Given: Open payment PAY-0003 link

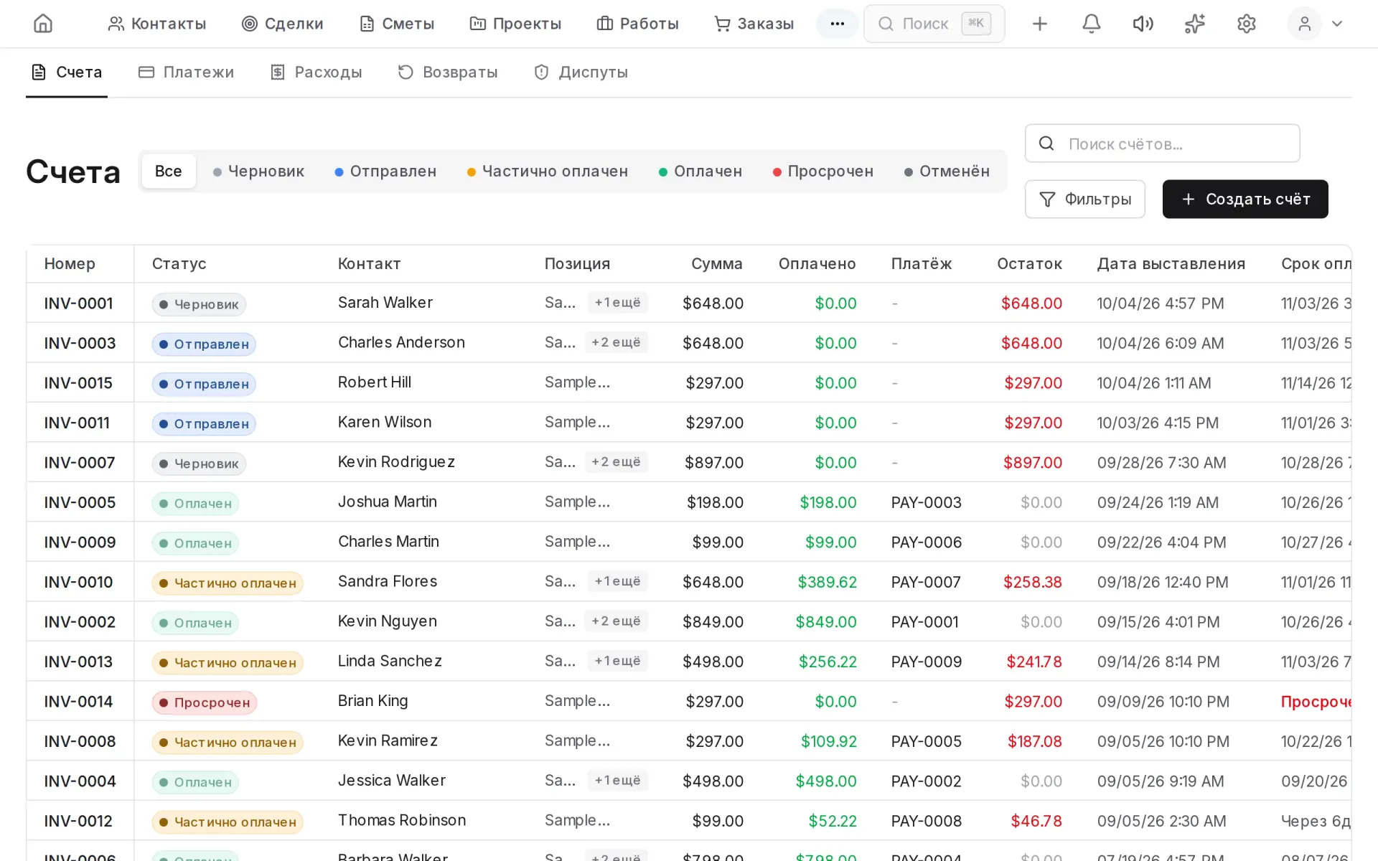Looking at the screenshot, I should 926,502.
